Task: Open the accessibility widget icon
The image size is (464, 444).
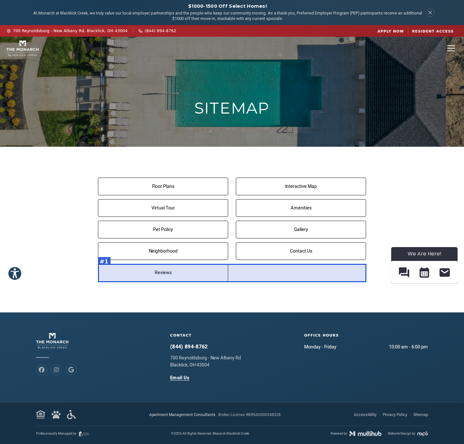Action: [15, 273]
